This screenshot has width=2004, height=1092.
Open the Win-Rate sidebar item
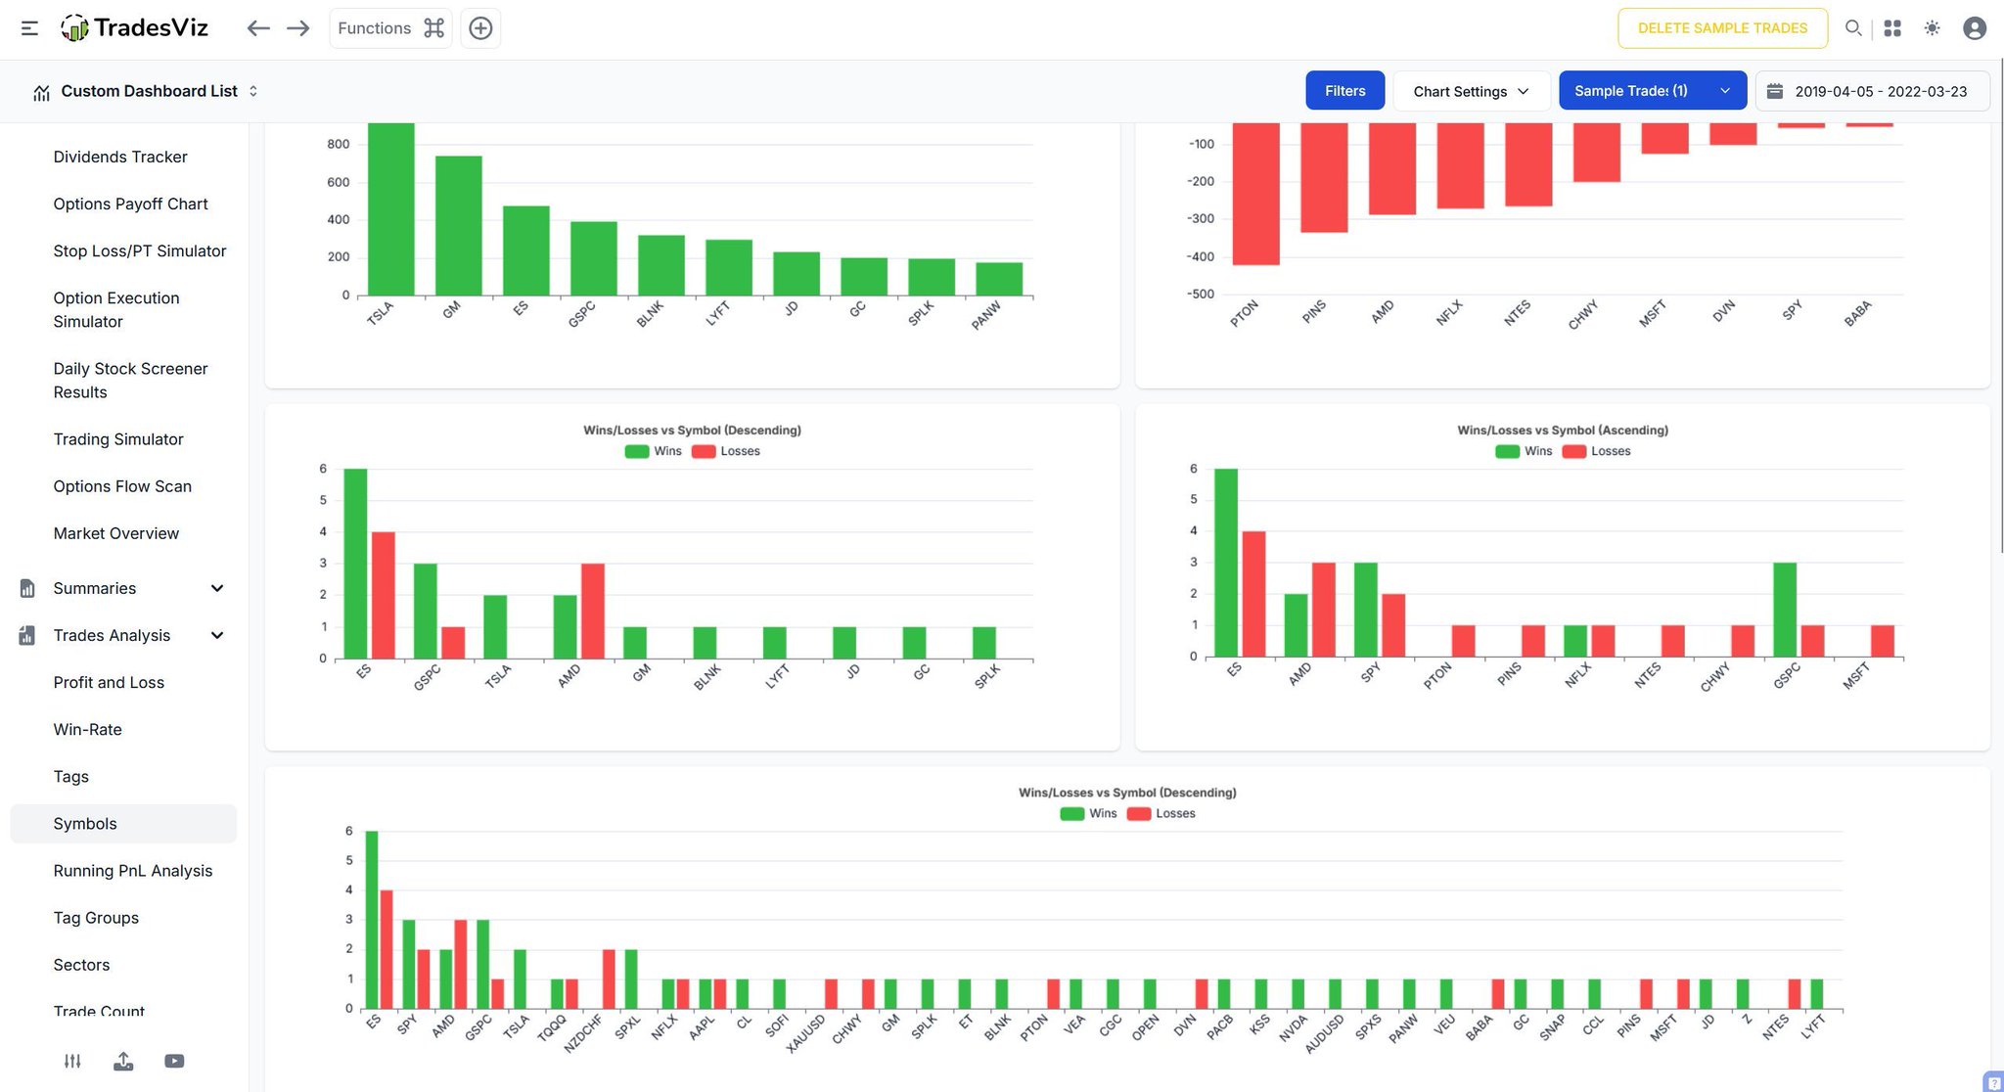(88, 729)
